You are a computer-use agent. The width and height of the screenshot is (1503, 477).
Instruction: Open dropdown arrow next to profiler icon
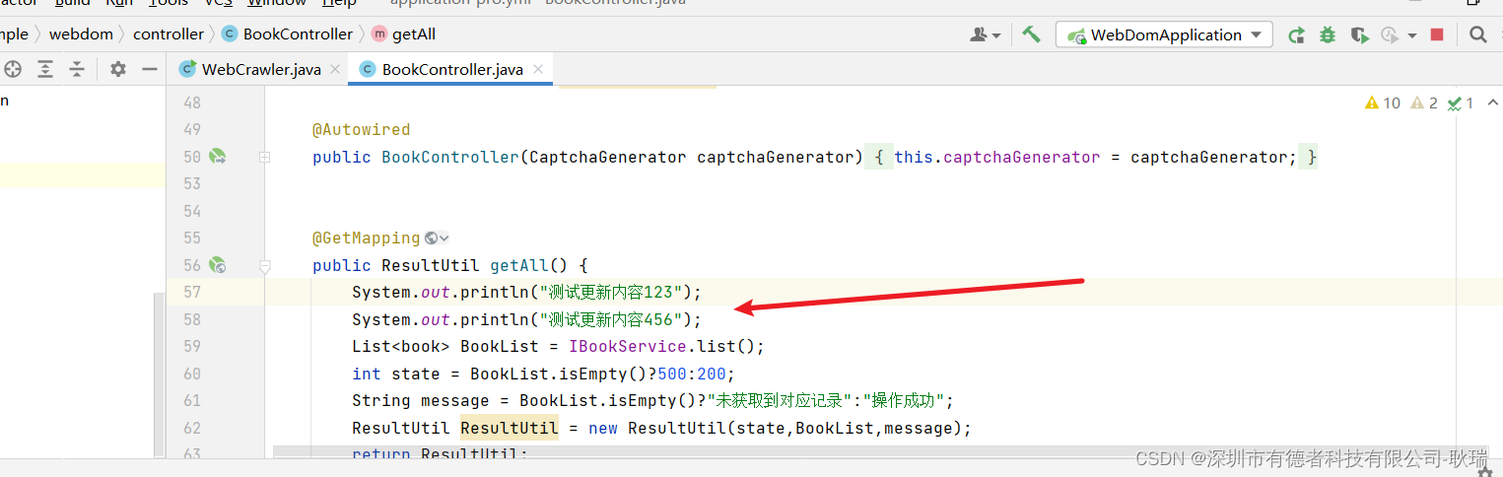(1412, 35)
